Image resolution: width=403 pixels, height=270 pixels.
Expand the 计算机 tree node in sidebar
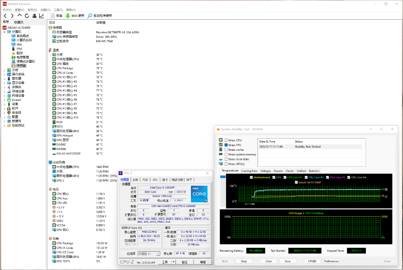(4, 32)
